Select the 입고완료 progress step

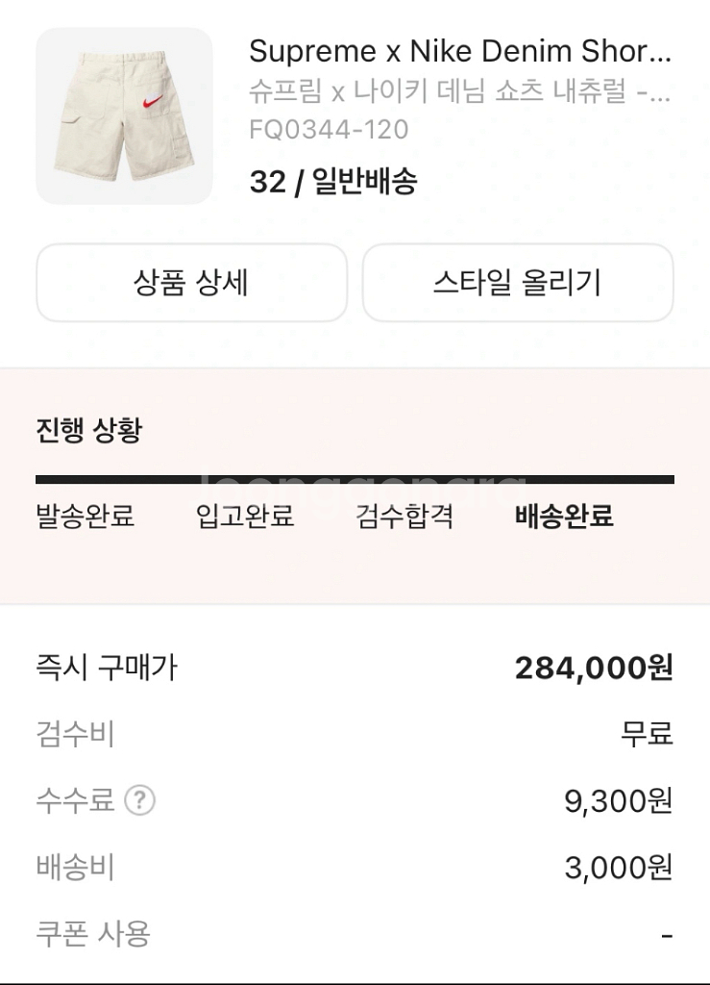pos(245,517)
